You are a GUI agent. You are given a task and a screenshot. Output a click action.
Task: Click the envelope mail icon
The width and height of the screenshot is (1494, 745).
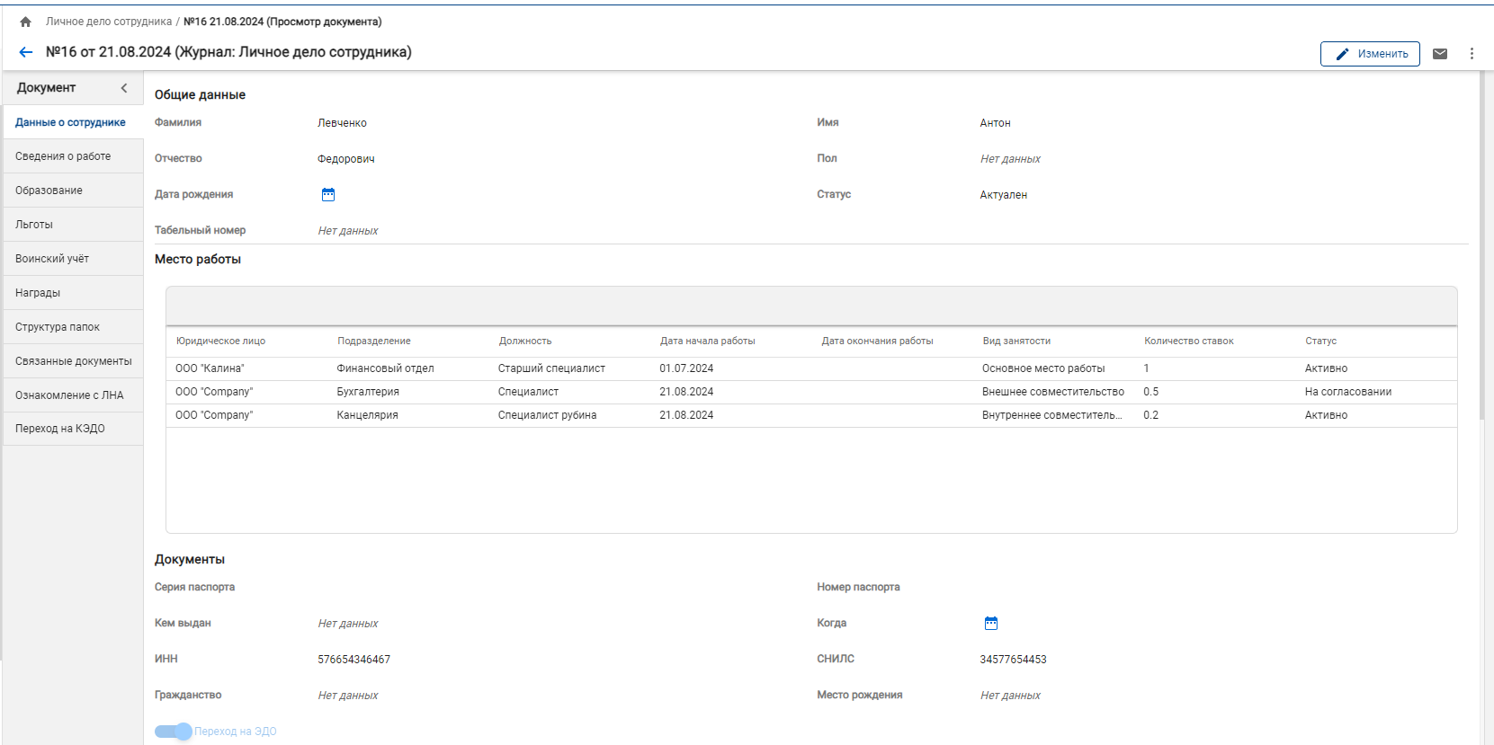pos(1440,54)
